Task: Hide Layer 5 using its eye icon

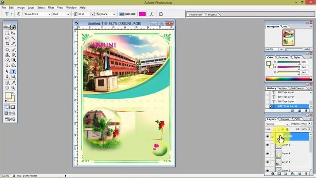Action: pyautogui.click(x=268, y=162)
